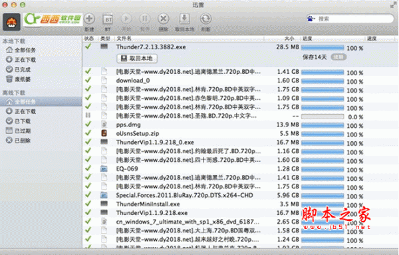Select the 四十而惑.720p row
399x255 pixels.
click(x=240, y=160)
